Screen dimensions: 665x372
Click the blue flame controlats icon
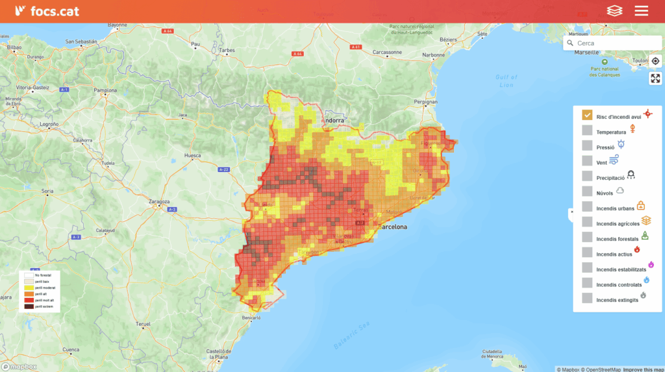coord(646,280)
